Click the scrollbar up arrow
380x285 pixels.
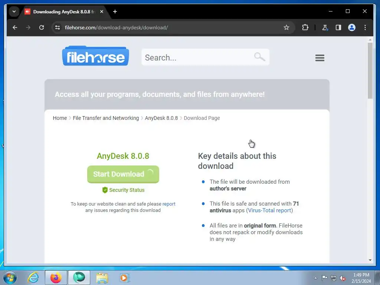pos(370,39)
